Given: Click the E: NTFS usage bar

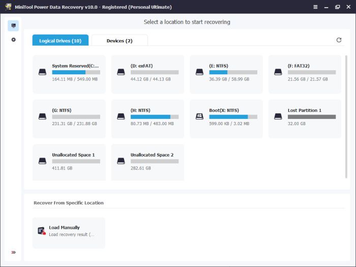Looking at the screenshot, I should tap(233, 72).
